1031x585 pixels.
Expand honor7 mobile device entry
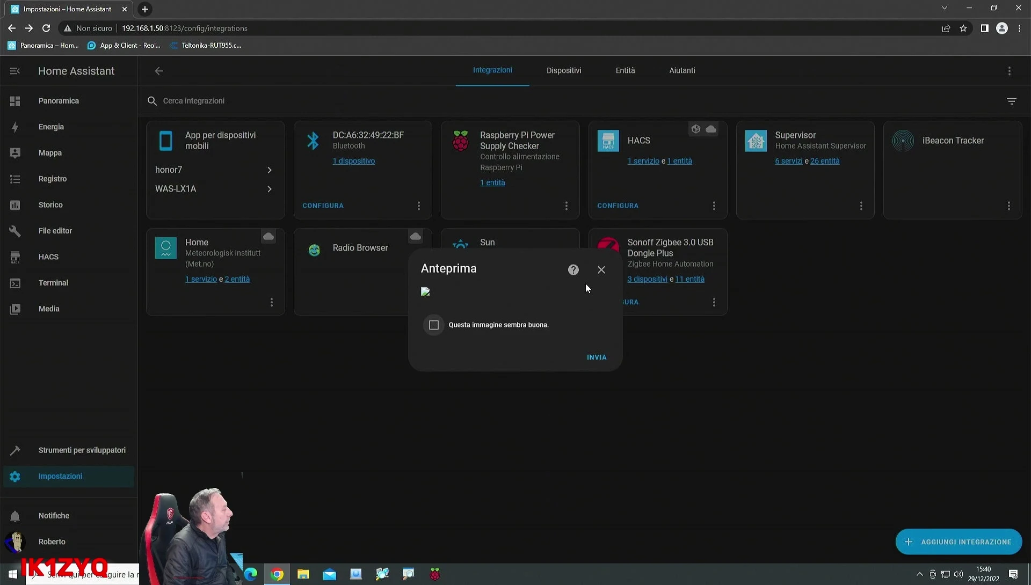215,170
